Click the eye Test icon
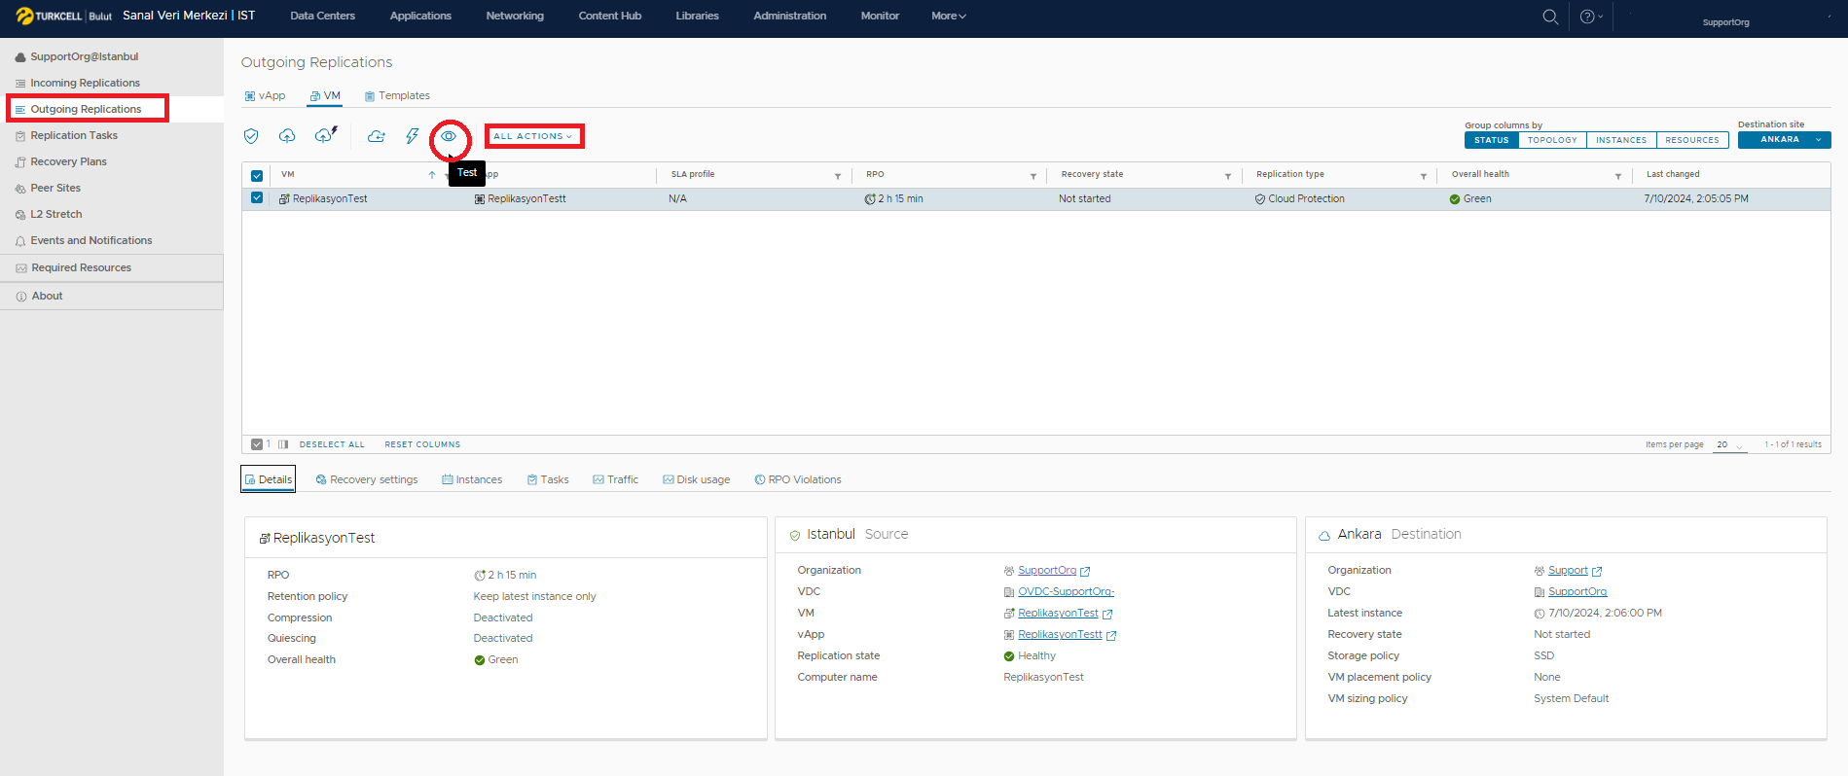Viewport: 1848px width, 776px height. click(449, 136)
